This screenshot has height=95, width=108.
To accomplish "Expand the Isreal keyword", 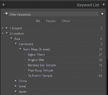I will coord(16,86).
